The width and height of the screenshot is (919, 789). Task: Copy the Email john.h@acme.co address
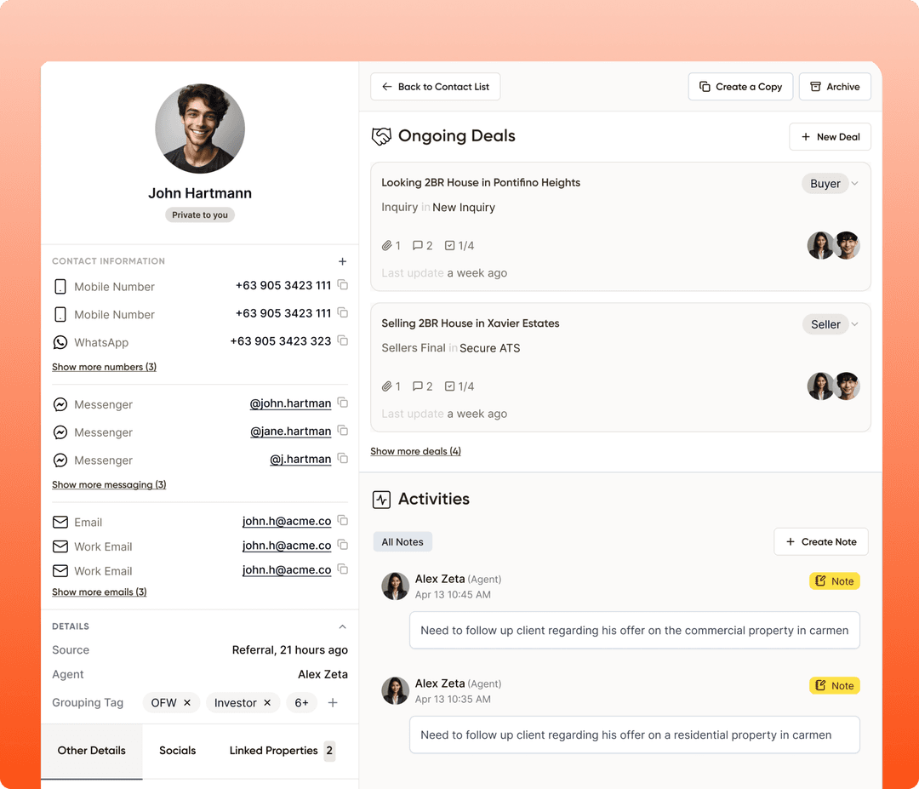(x=343, y=521)
